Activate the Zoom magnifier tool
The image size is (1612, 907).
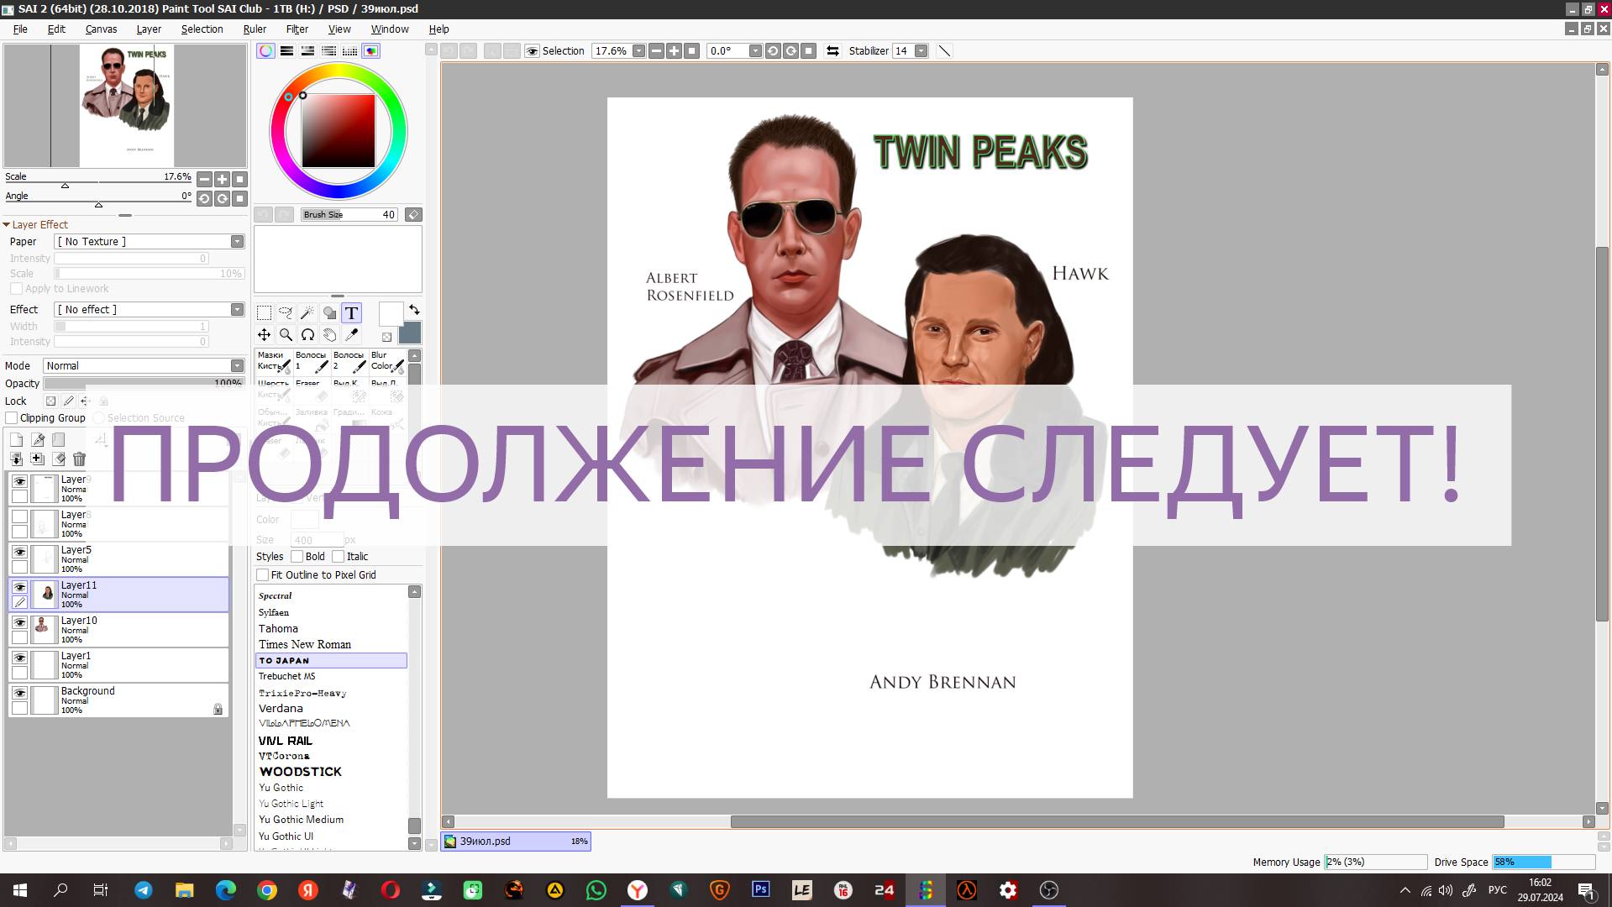click(x=286, y=334)
